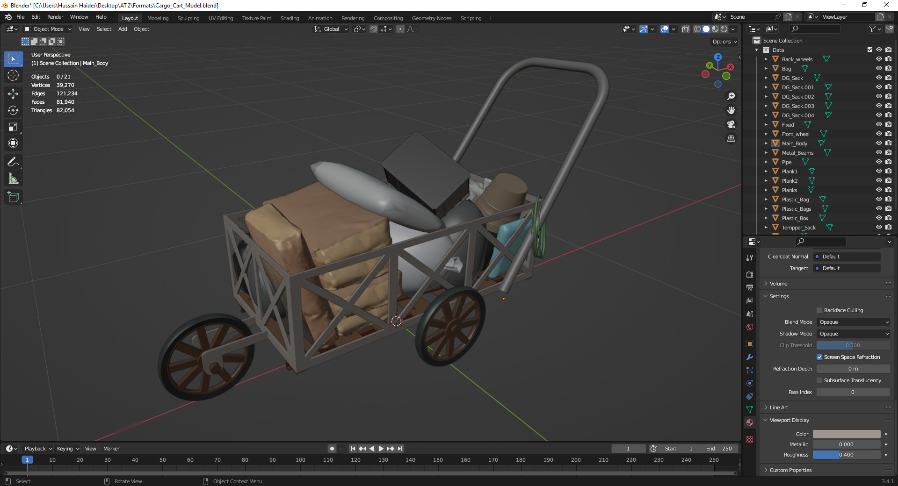
Task: Jump to the end frame
Action: pyautogui.click(x=400, y=449)
